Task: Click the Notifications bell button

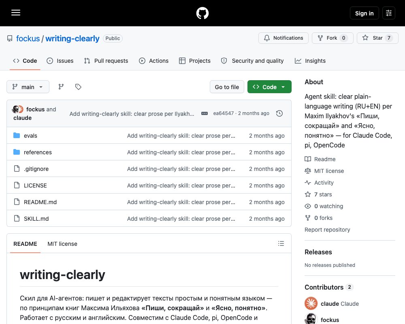Action: (283, 38)
